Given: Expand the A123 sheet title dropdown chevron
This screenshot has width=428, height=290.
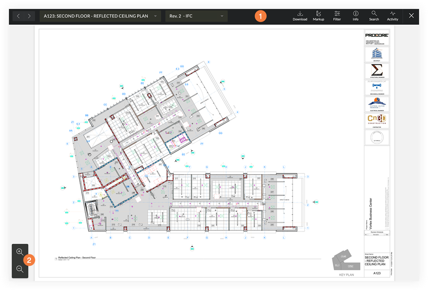Looking at the screenshot, I should [x=155, y=15].
